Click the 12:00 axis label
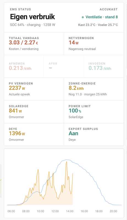Viewport: 127px width, 220px height. (x=55, y=211)
